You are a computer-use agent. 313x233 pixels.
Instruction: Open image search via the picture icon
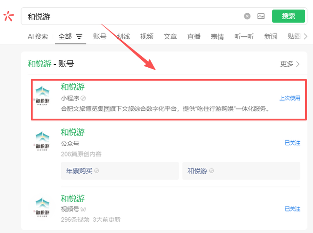coord(261,16)
